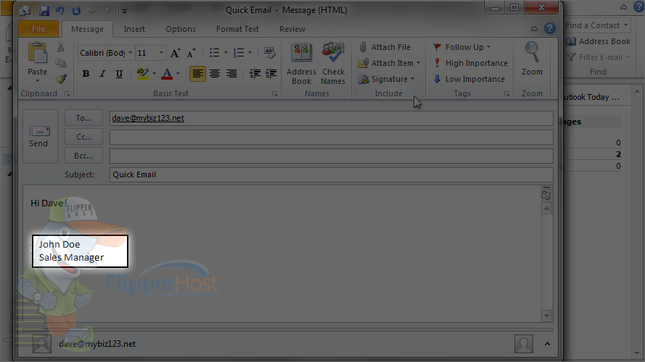Open Attach Item dropdown
645x362 pixels.
click(389, 63)
